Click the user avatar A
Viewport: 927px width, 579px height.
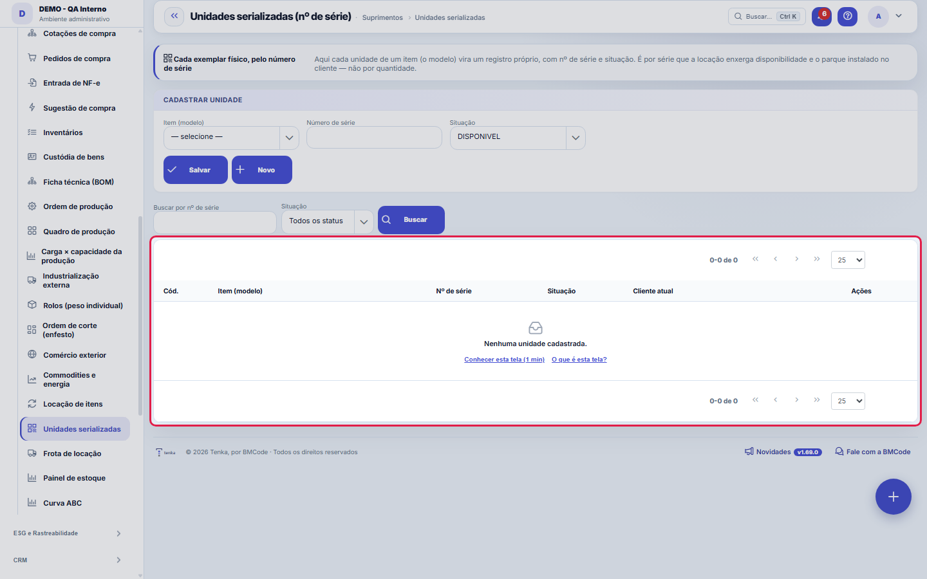point(878,17)
